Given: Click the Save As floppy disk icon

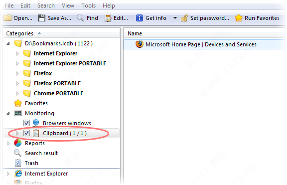Looking at the screenshot, I should point(42,18).
